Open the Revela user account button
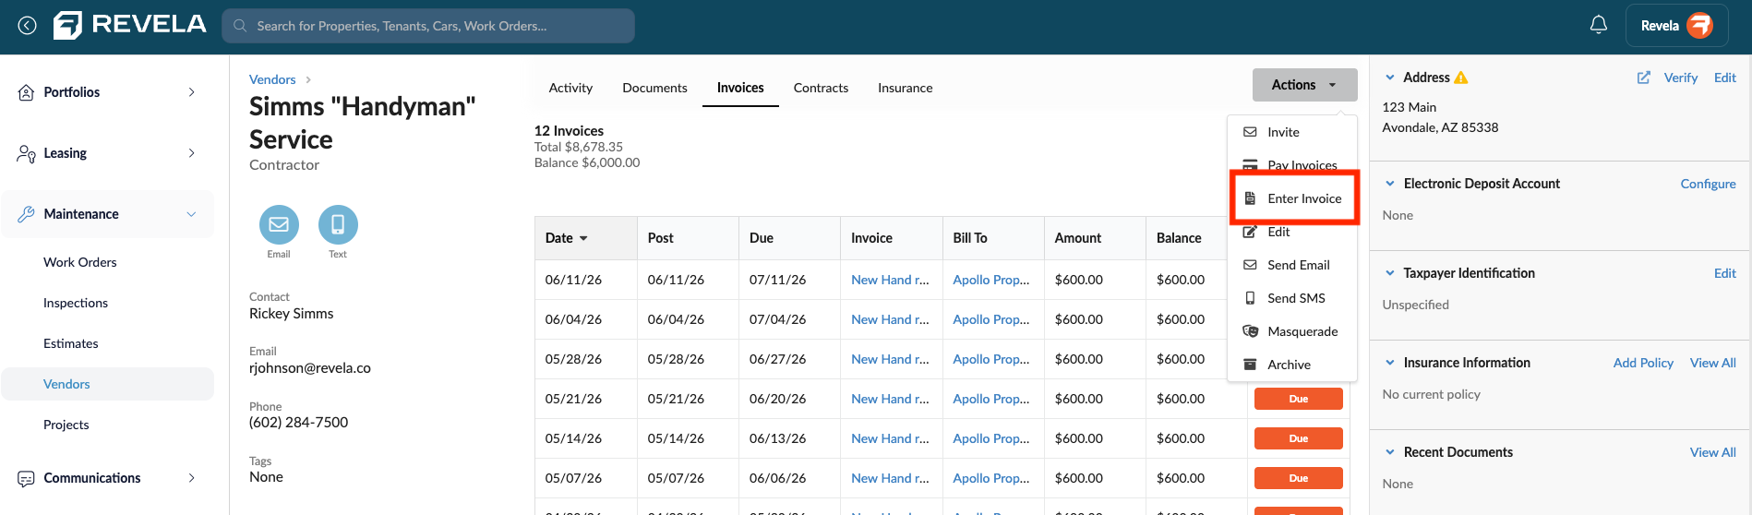This screenshot has width=1752, height=515. (x=1675, y=26)
